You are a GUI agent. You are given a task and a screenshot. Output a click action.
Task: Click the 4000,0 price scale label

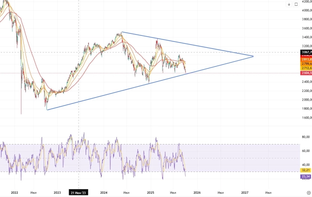pos(307,10)
